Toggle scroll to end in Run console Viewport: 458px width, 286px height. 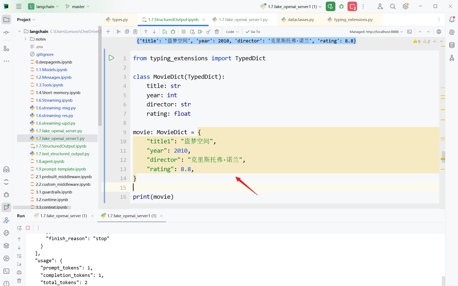click(x=19, y=264)
